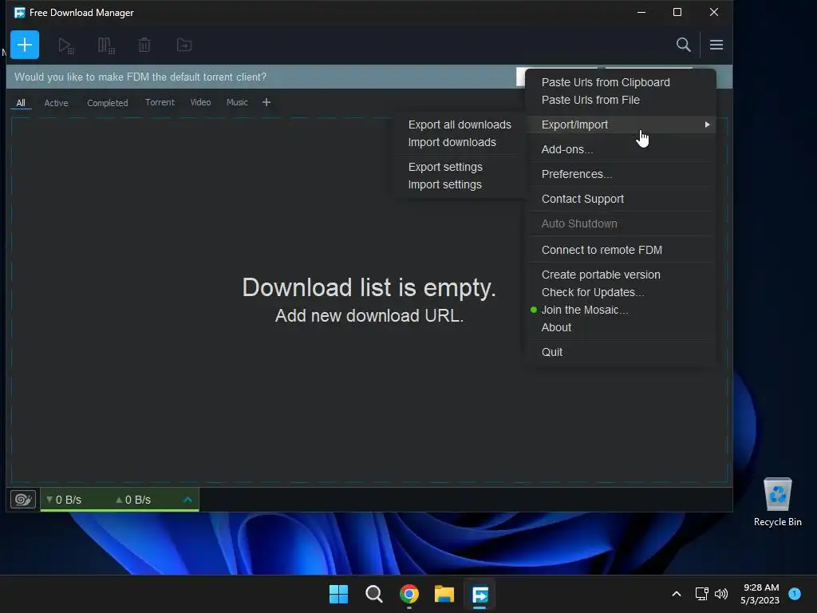Viewport: 817px width, 613px height.
Task: Switch to the Active tab
Action: pyautogui.click(x=57, y=103)
